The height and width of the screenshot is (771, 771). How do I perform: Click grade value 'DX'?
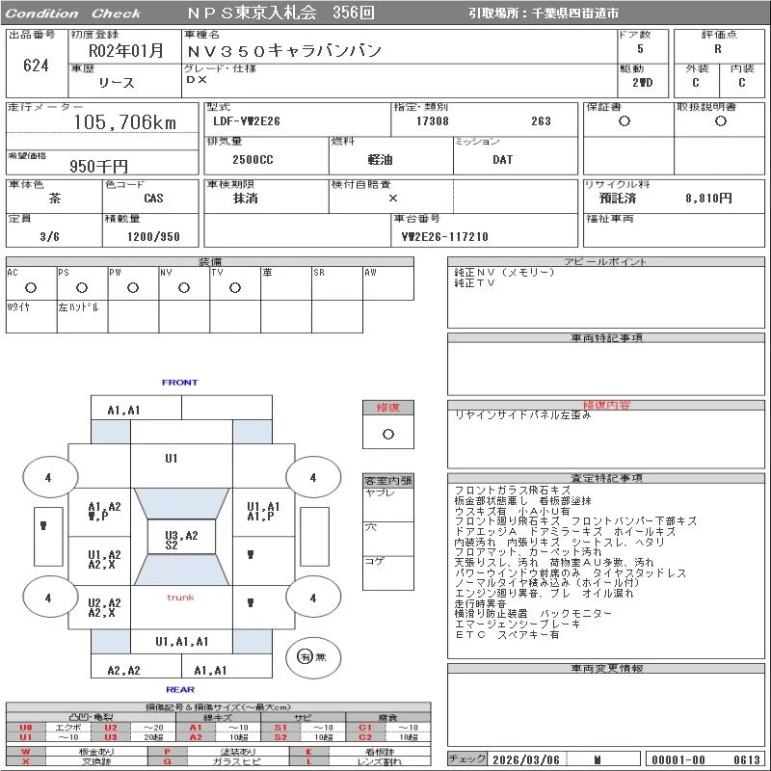197,79
